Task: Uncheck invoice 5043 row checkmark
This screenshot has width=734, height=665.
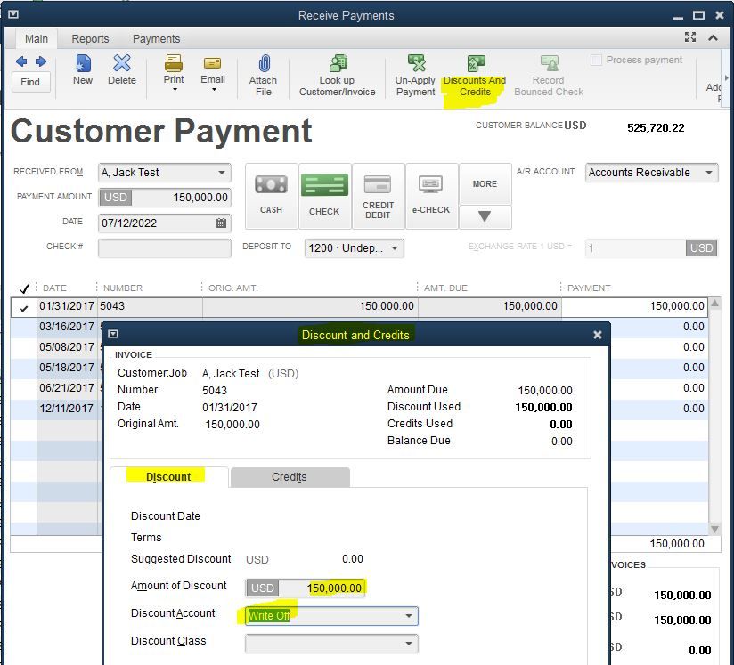Action: pyautogui.click(x=24, y=308)
